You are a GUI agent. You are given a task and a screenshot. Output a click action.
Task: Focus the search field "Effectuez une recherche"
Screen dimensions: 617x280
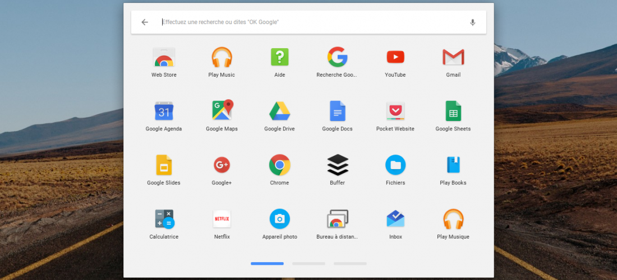(308, 22)
